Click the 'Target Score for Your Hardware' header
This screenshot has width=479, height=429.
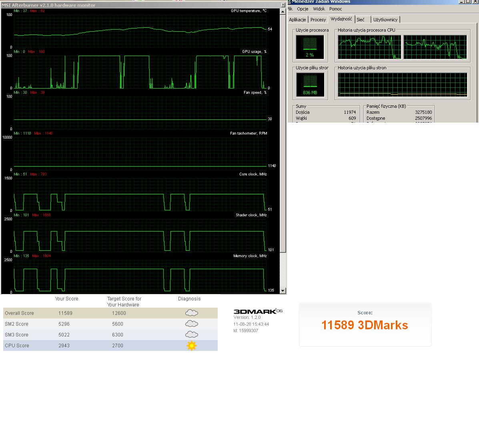coord(124,302)
